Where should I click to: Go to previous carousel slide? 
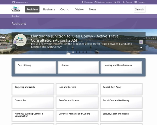coord(15,42)
